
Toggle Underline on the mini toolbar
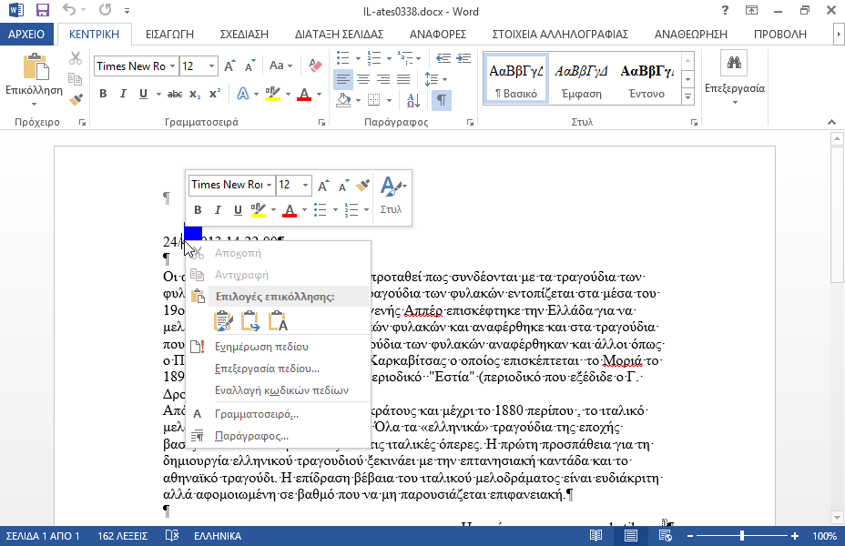[x=238, y=210]
